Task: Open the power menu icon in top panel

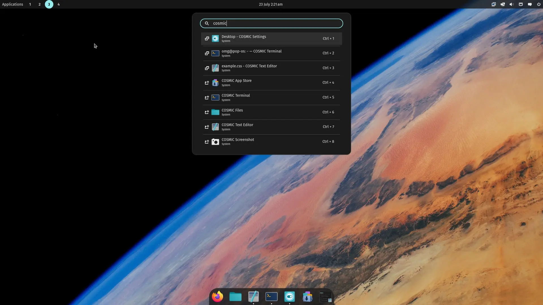Action: point(539,4)
